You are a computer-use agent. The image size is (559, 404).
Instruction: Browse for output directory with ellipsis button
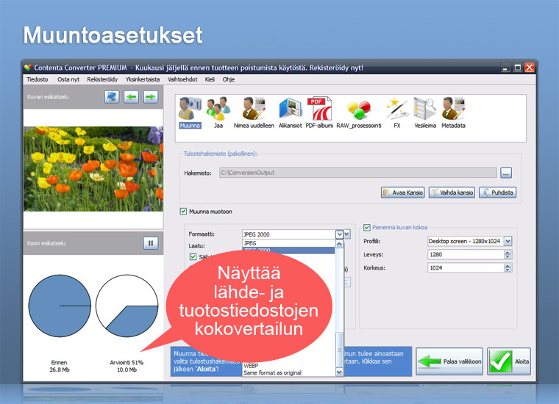click(x=506, y=173)
